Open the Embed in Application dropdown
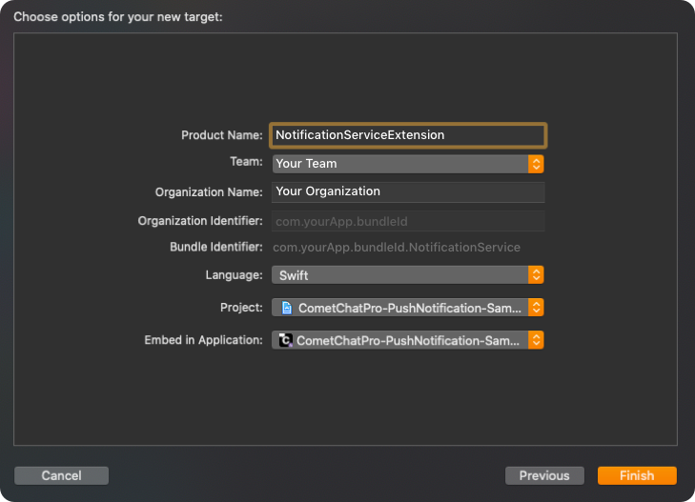The width and height of the screenshot is (695, 502). pos(408,340)
